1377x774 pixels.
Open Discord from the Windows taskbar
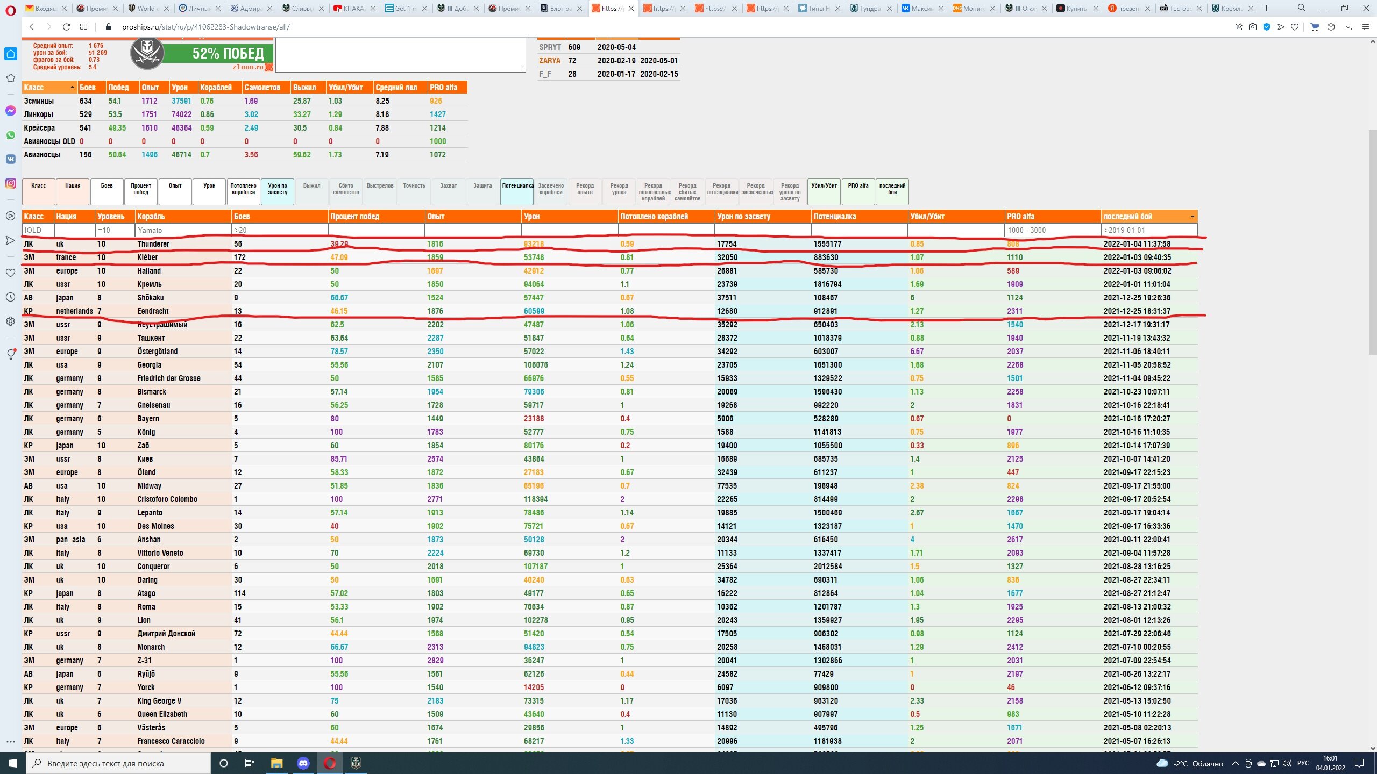tap(303, 763)
